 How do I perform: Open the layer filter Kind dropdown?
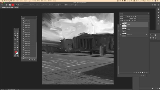123,16
